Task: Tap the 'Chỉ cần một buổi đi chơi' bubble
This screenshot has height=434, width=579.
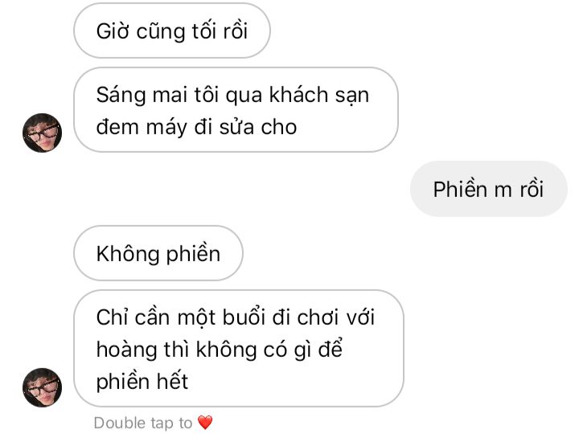Action: click(239, 349)
